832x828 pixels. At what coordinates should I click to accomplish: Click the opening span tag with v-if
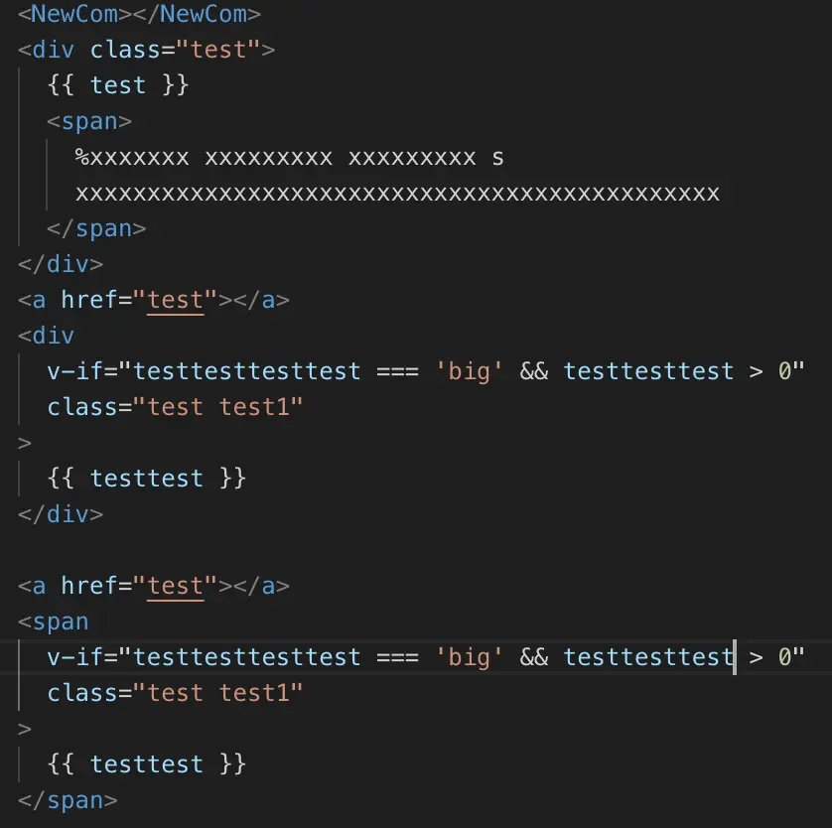pos(53,621)
